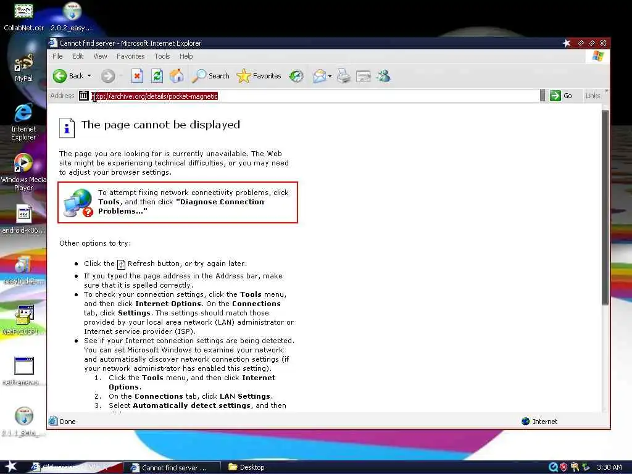632x474 pixels.
Task: Click the Edit page toolbar icon
Action: pos(363,76)
